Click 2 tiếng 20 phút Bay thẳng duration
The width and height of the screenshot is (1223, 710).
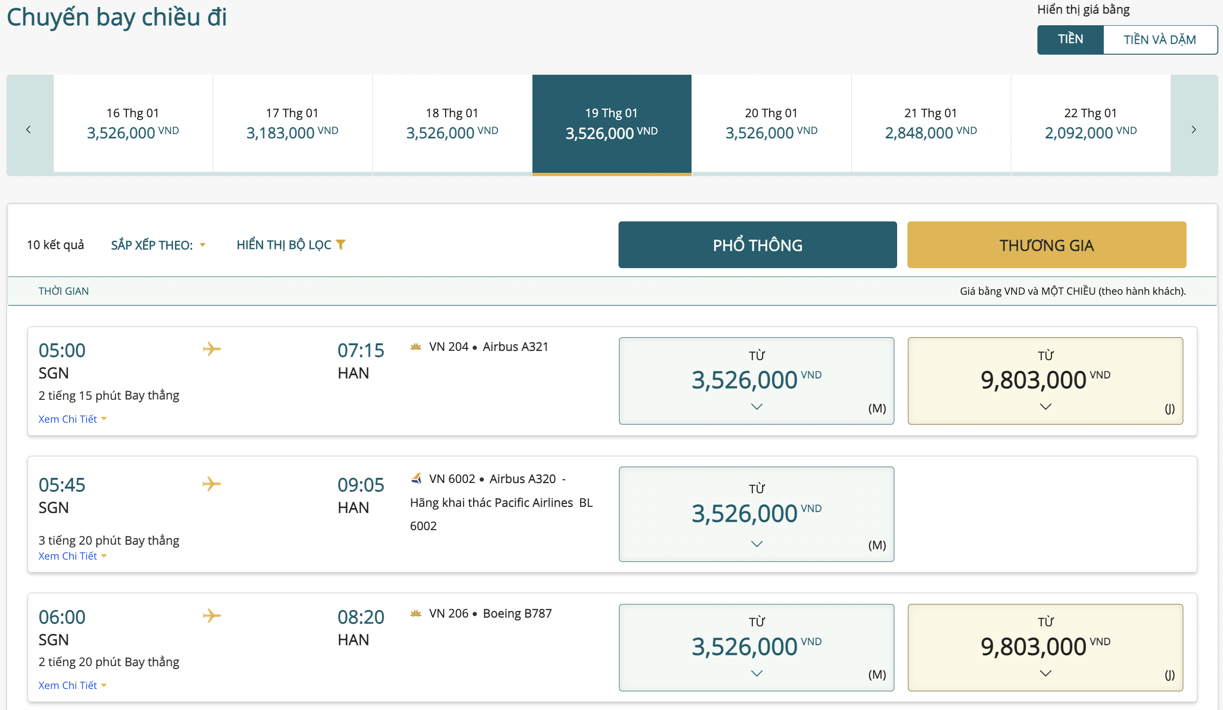point(109,662)
